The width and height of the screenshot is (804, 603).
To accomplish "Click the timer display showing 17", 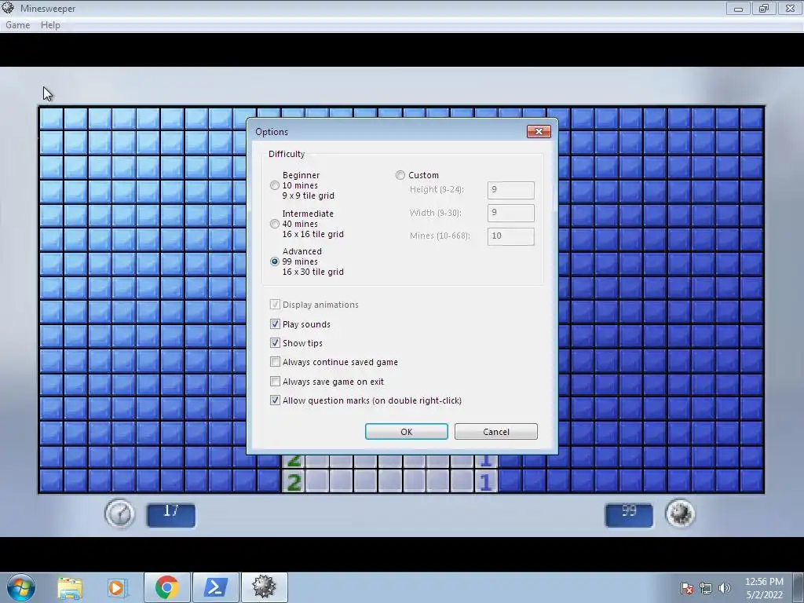I will pyautogui.click(x=170, y=515).
